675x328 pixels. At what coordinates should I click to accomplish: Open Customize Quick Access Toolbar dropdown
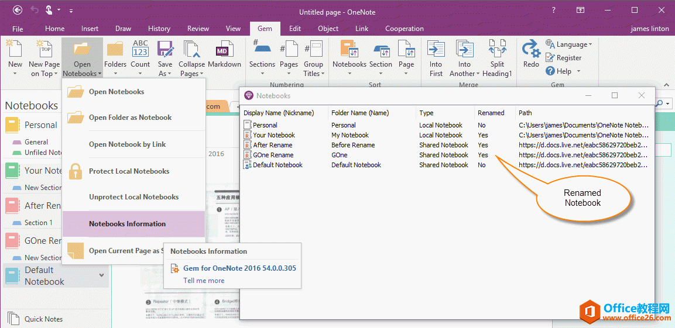coord(71,10)
